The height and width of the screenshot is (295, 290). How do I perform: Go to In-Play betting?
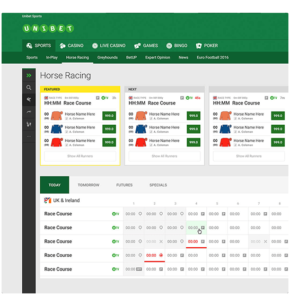click(x=51, y=57)
